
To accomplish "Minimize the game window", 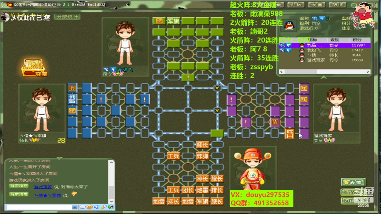I will pyautogui.click(x=354, y=5).
